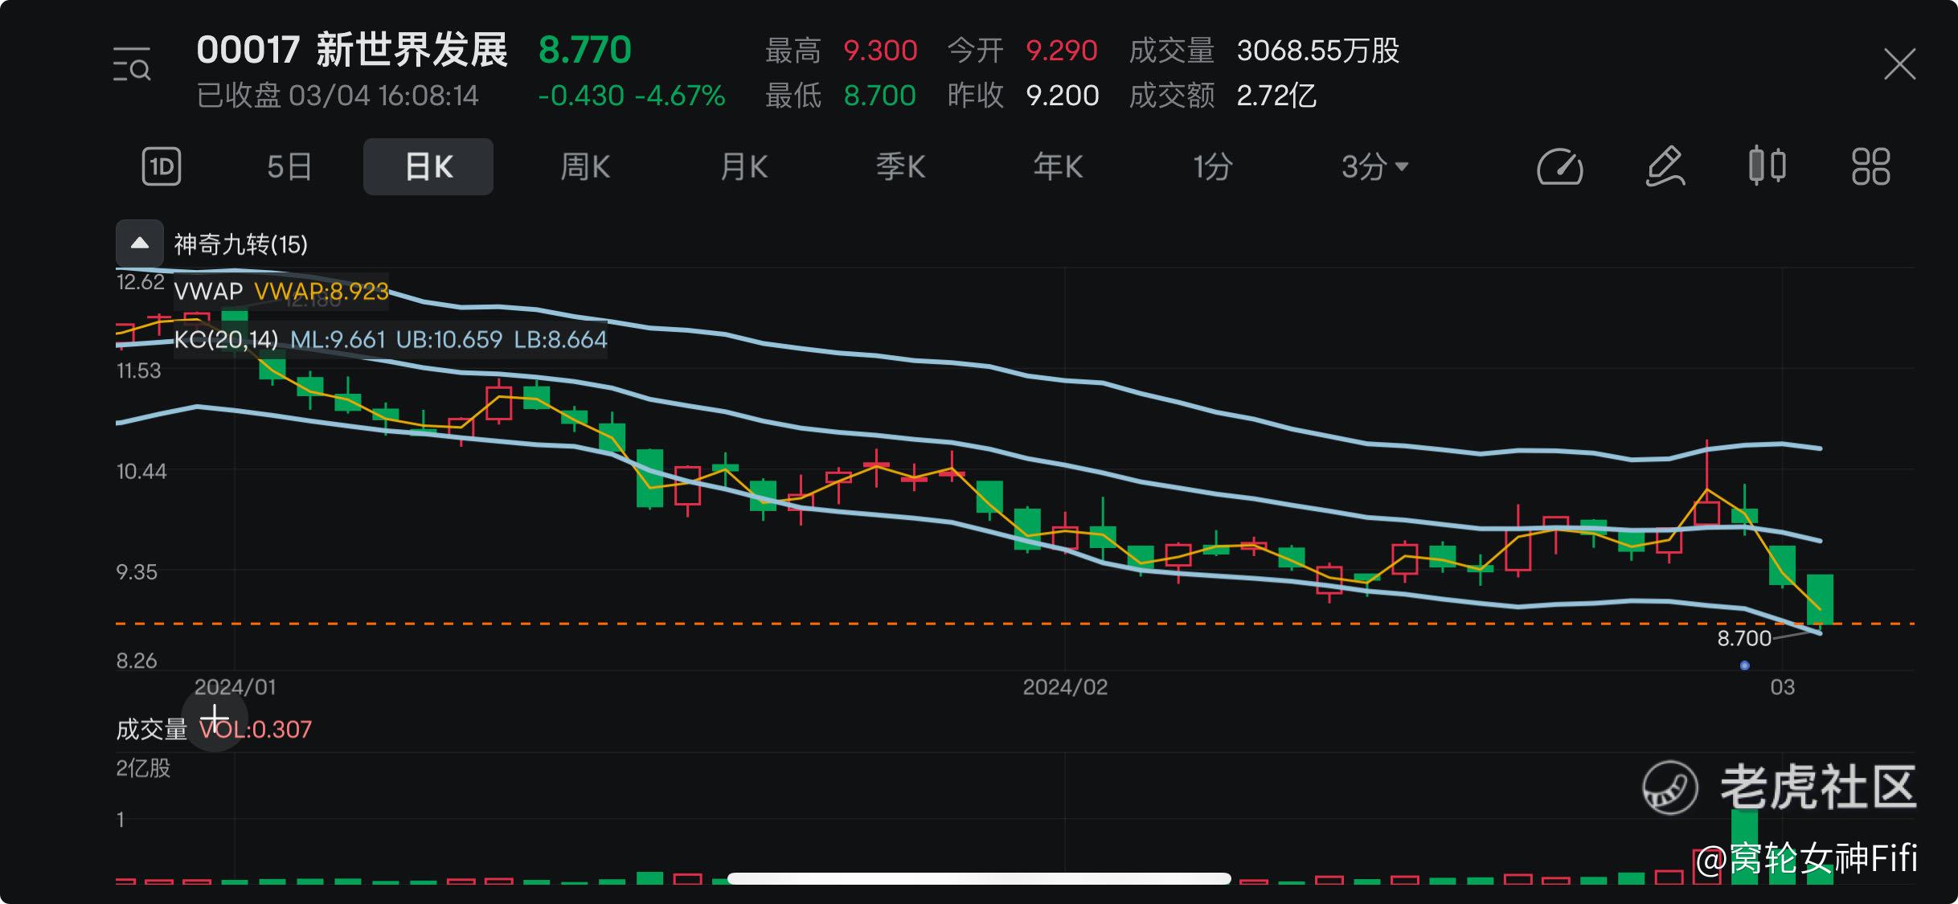Collapse the 神奇九转 indicator panel arrow
1958x904 pixels.
(140, 243)
